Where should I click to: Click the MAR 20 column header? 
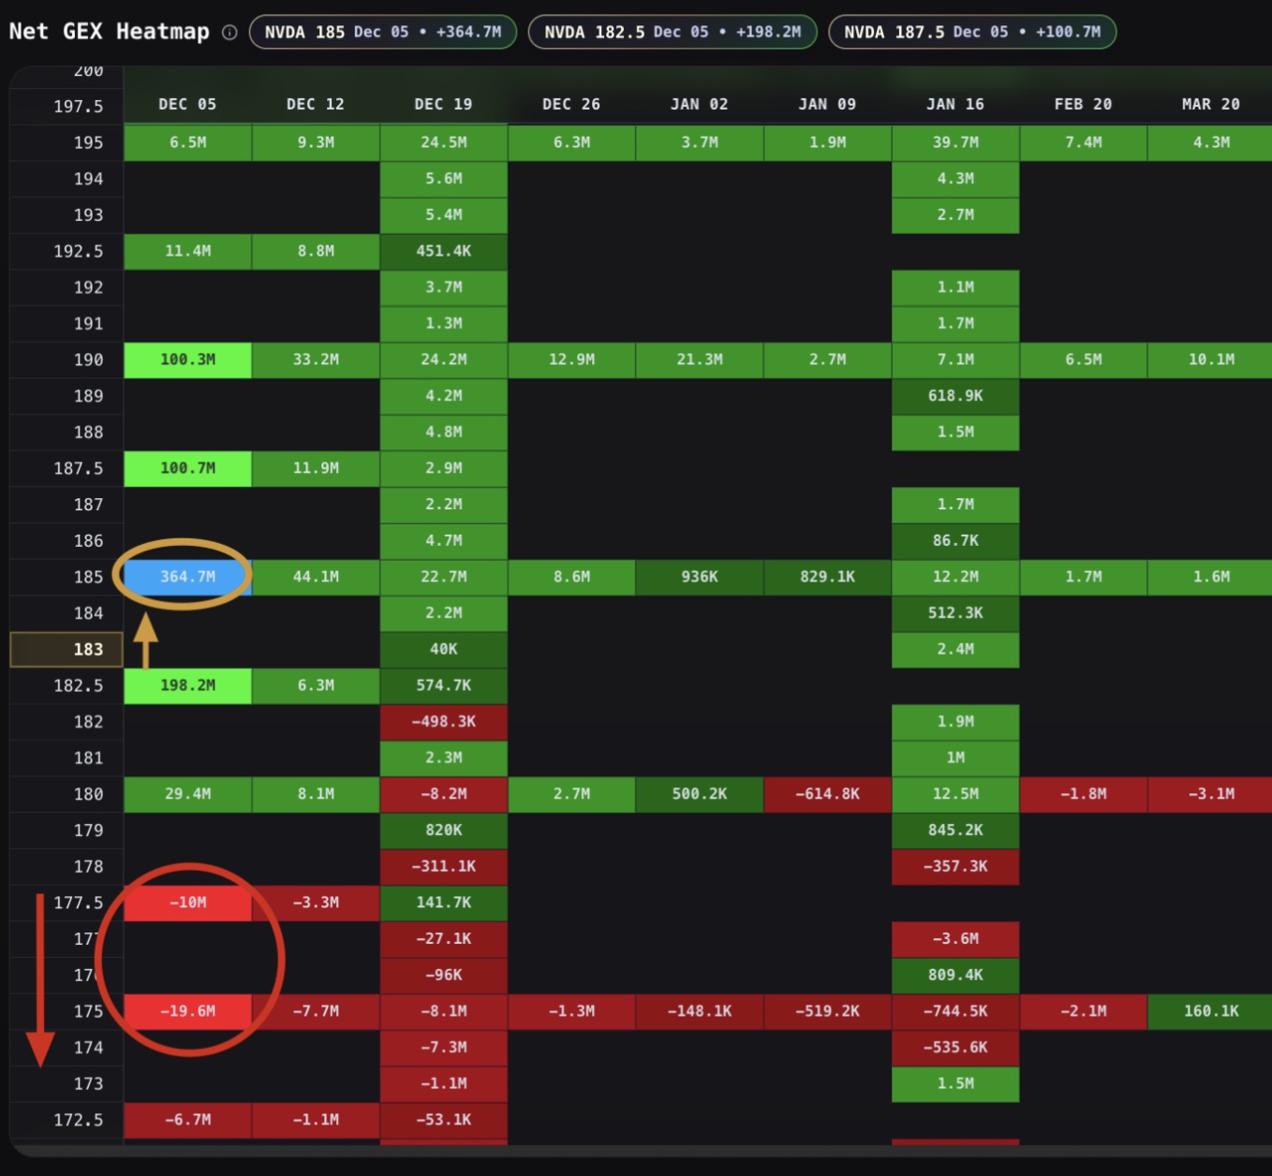(1211, 104)
